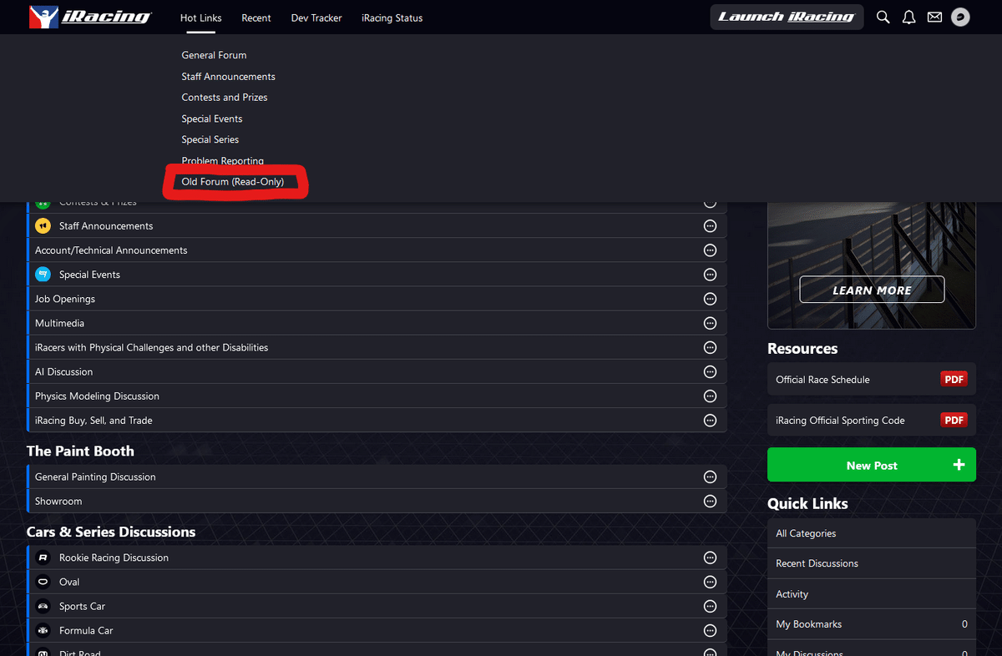Open Physics Modeling Discussion category

97,396
